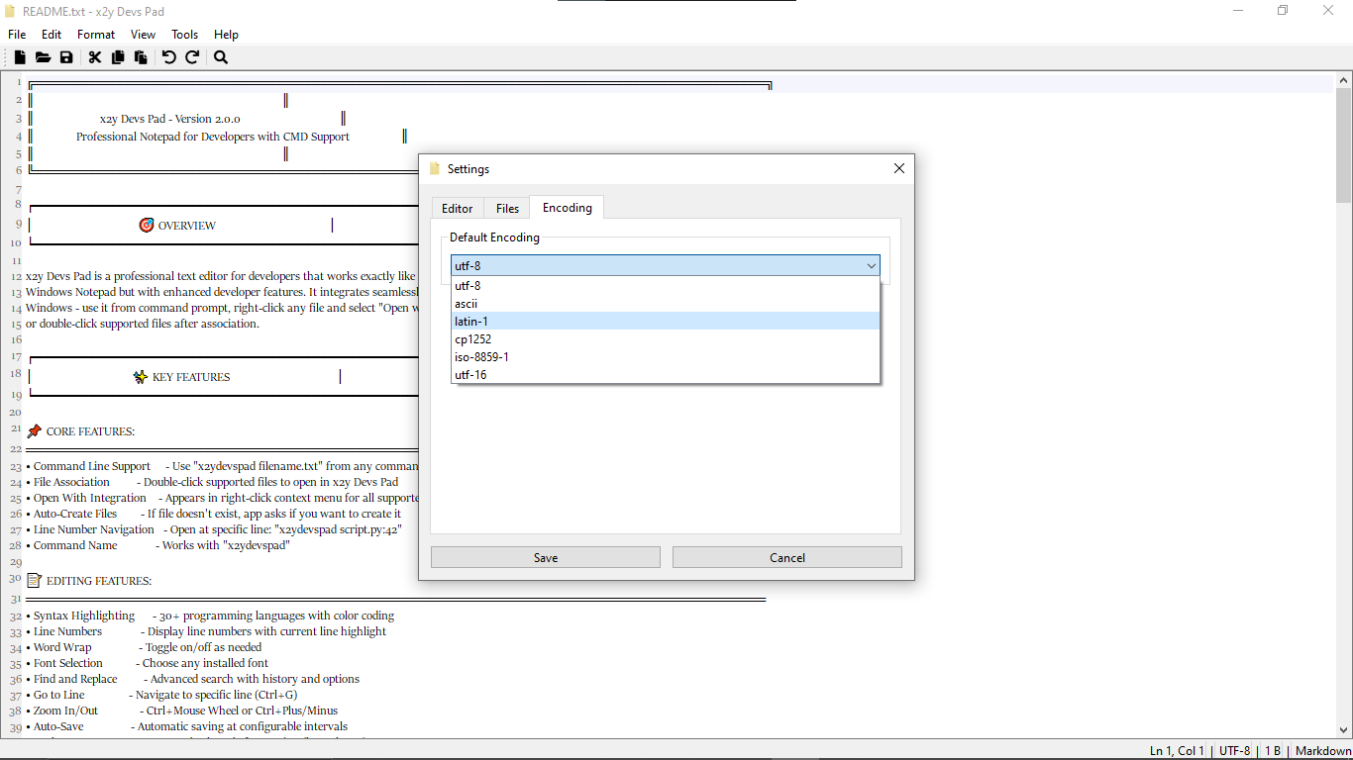Click the UTF-8 encoding in the status bar
This screenshot has height=760, width=1353.
coord(1234,751)
